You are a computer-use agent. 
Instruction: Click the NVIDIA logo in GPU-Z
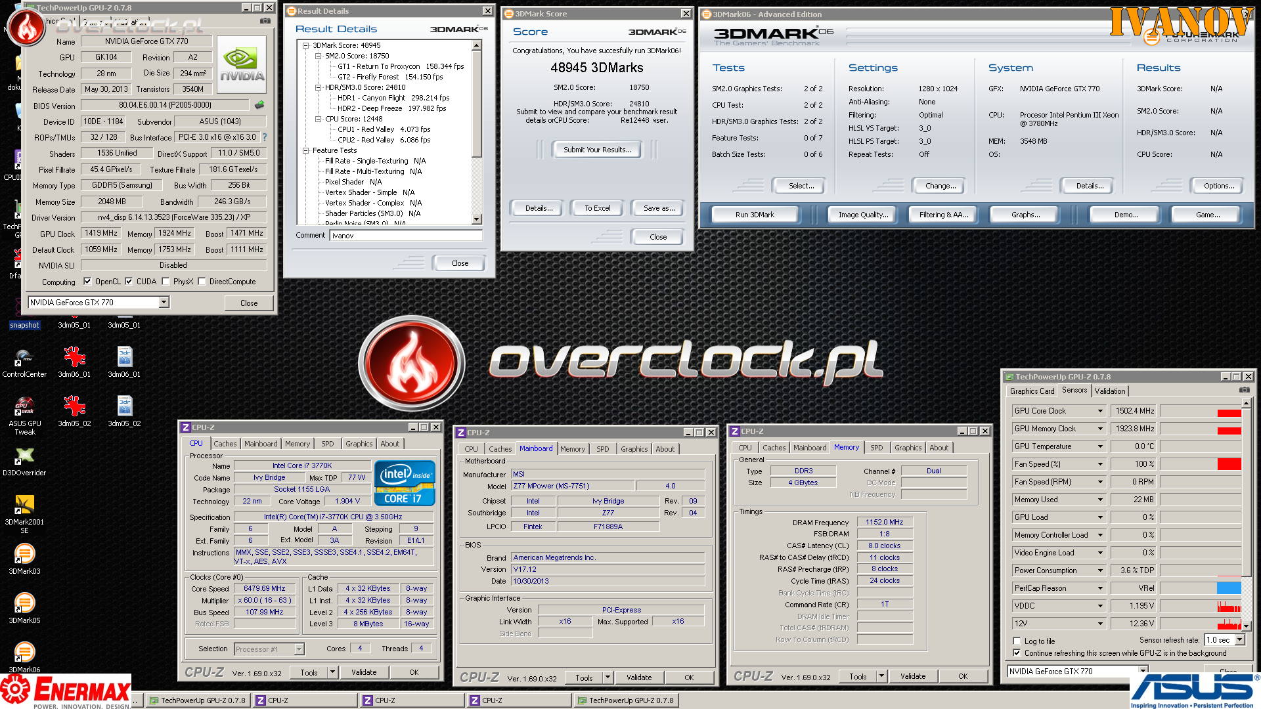click(242, 64)
